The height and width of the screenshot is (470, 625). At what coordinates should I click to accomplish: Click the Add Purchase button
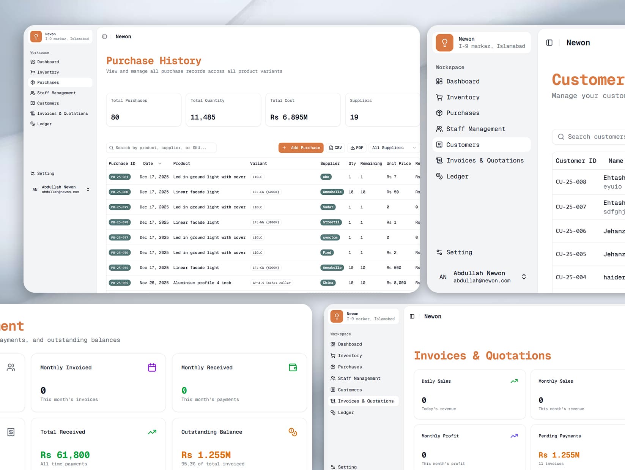click(301, 148)
